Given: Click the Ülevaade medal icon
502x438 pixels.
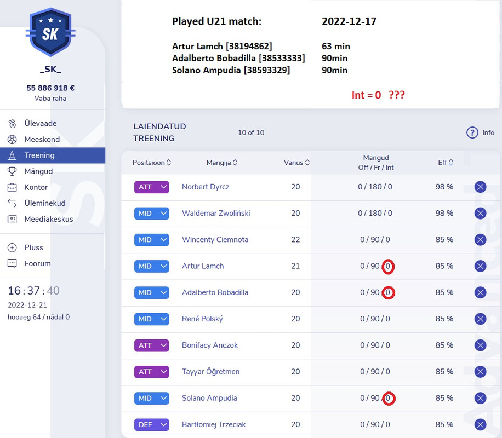Looking at the screenshot, I should point(12,124).
